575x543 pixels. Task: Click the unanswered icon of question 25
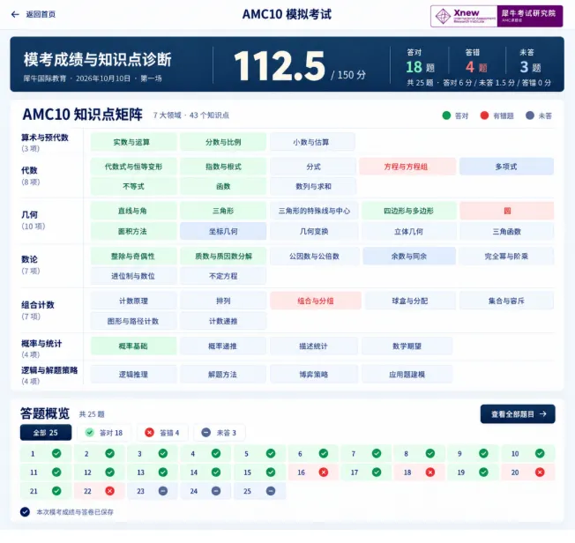[x=271, y=491]
